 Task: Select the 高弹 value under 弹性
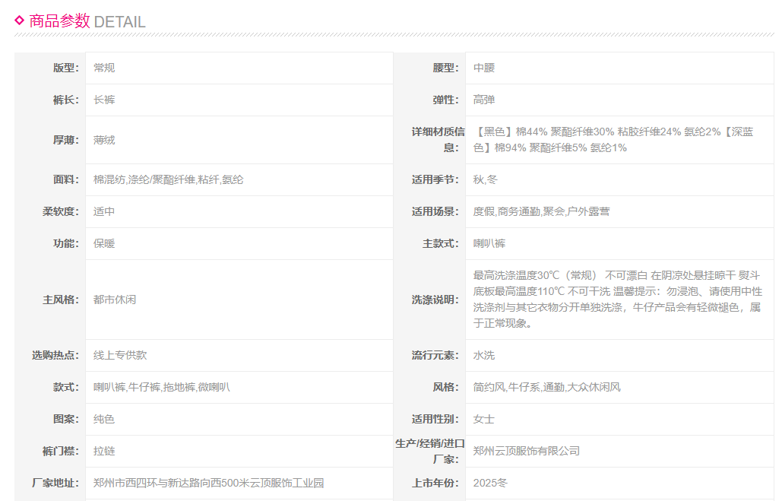click(484, 100)
